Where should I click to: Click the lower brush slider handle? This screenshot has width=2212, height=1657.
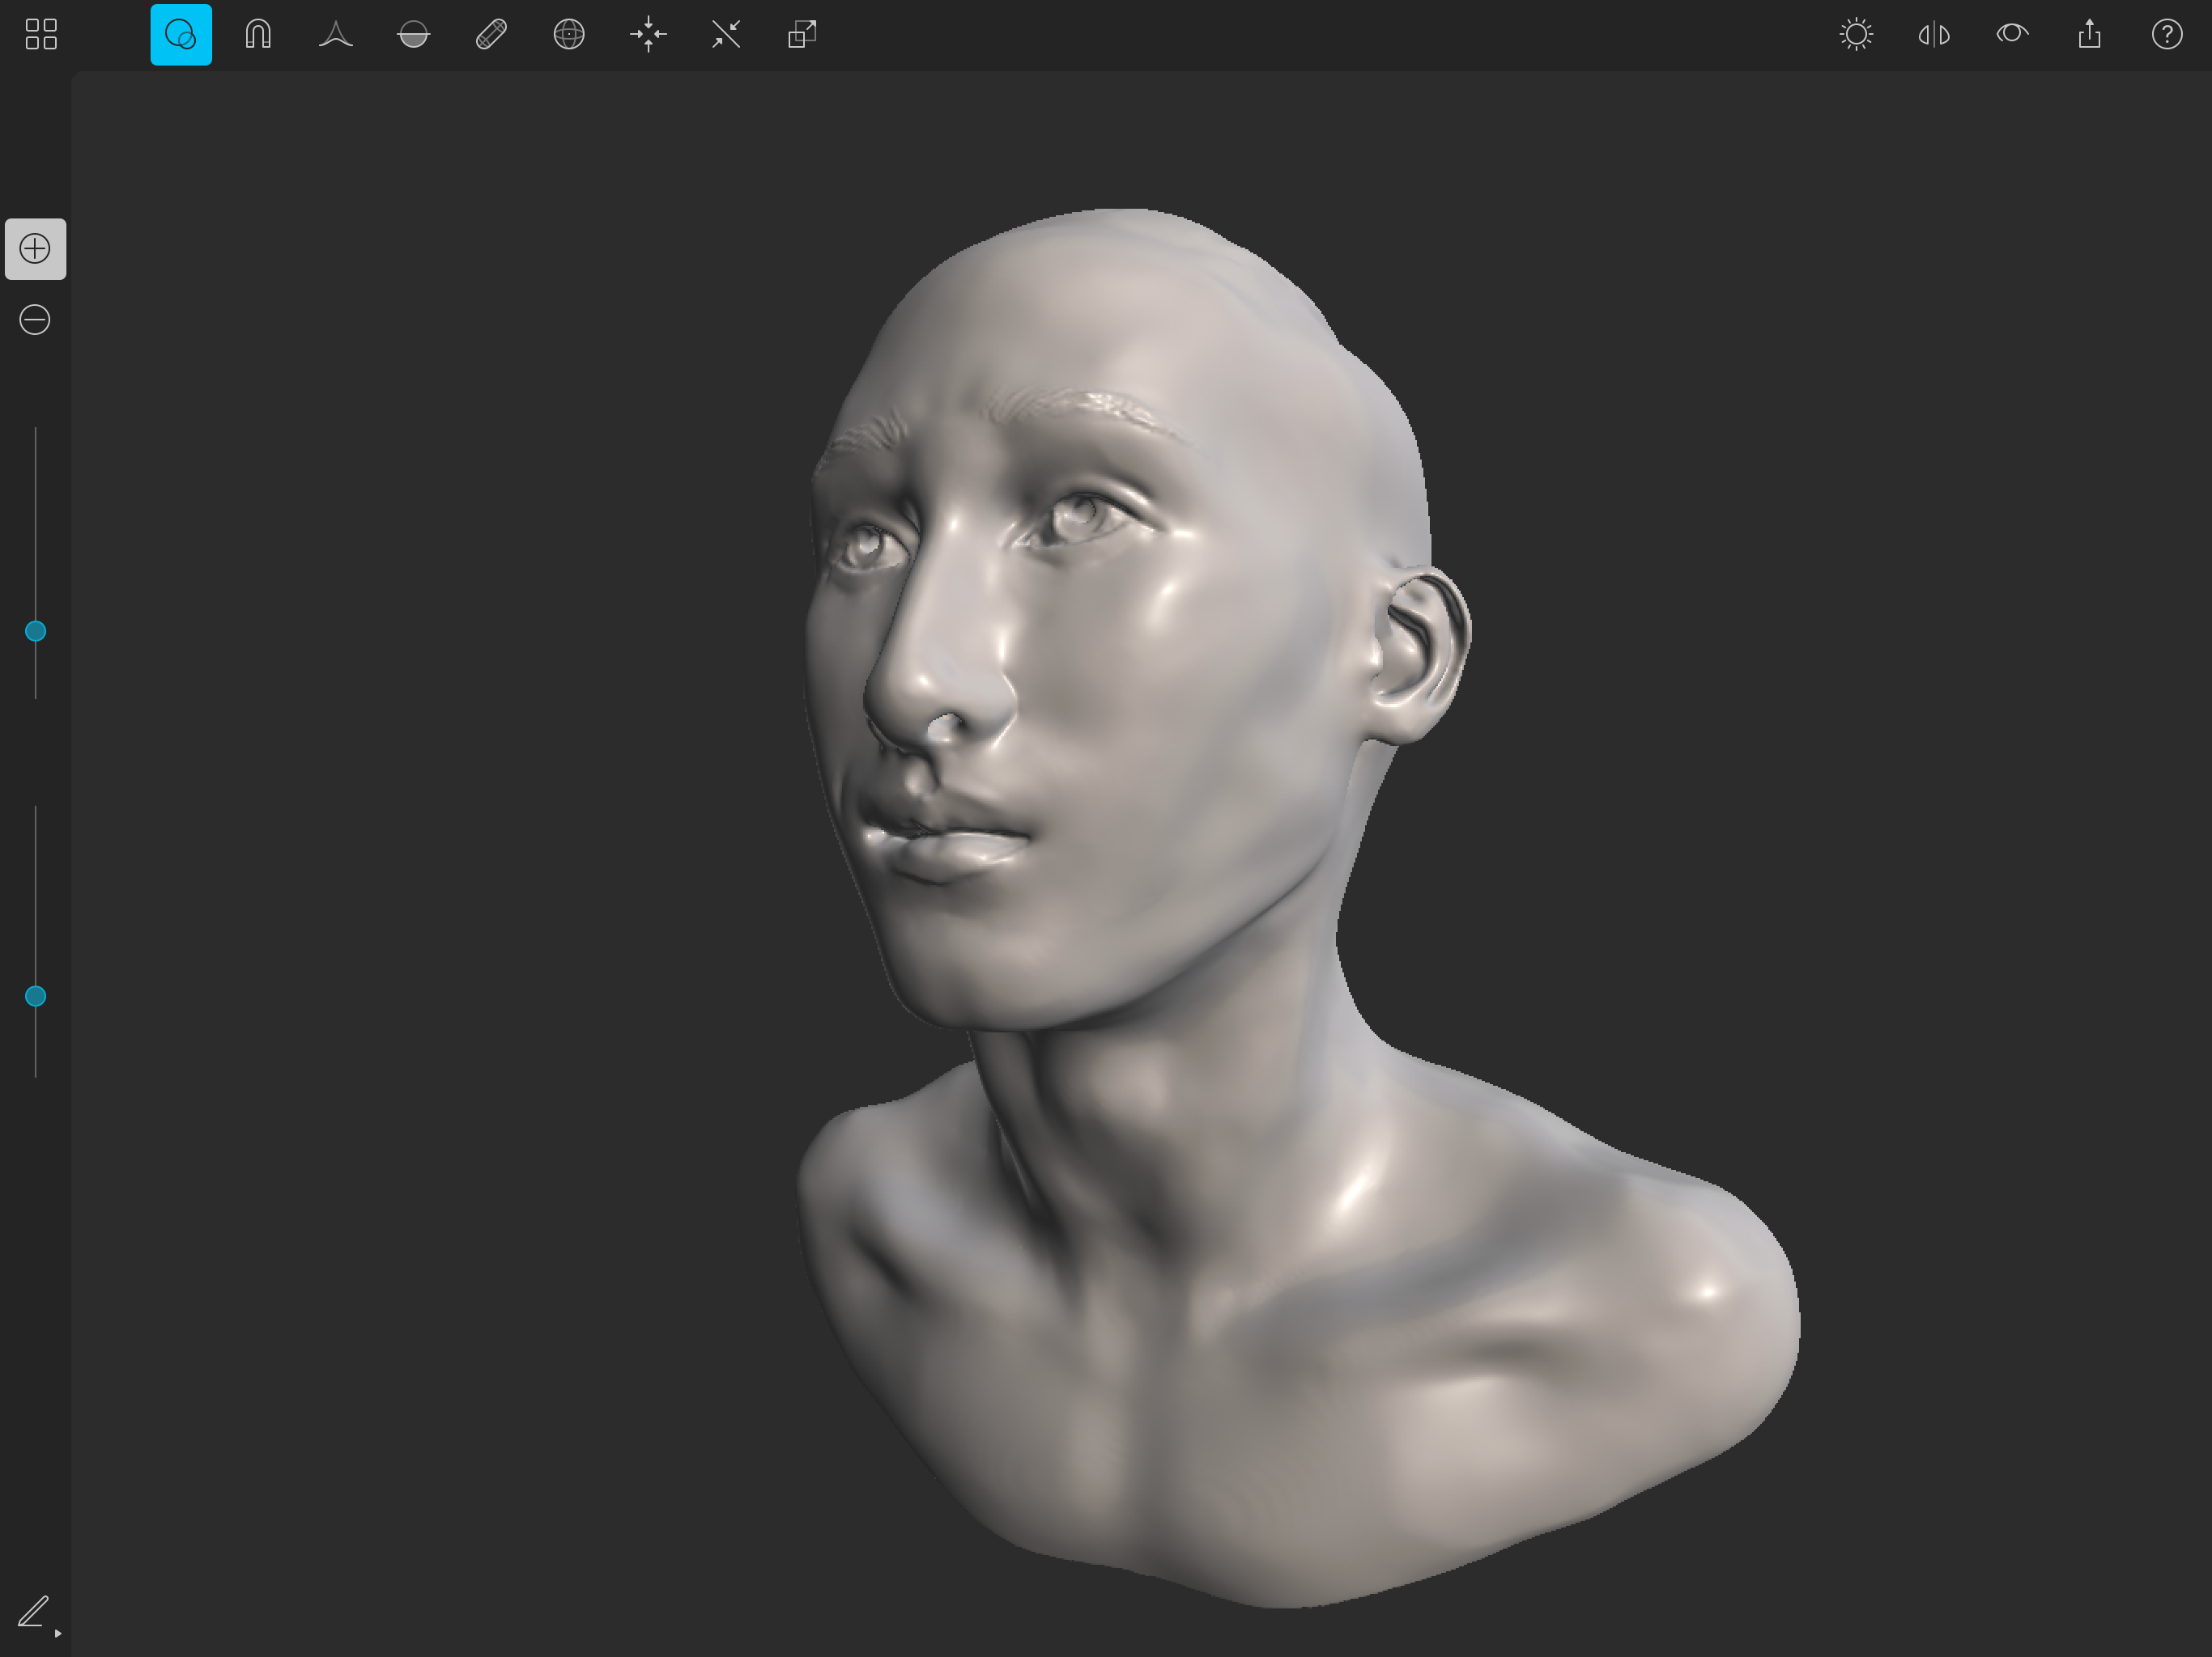click(35, 995)
